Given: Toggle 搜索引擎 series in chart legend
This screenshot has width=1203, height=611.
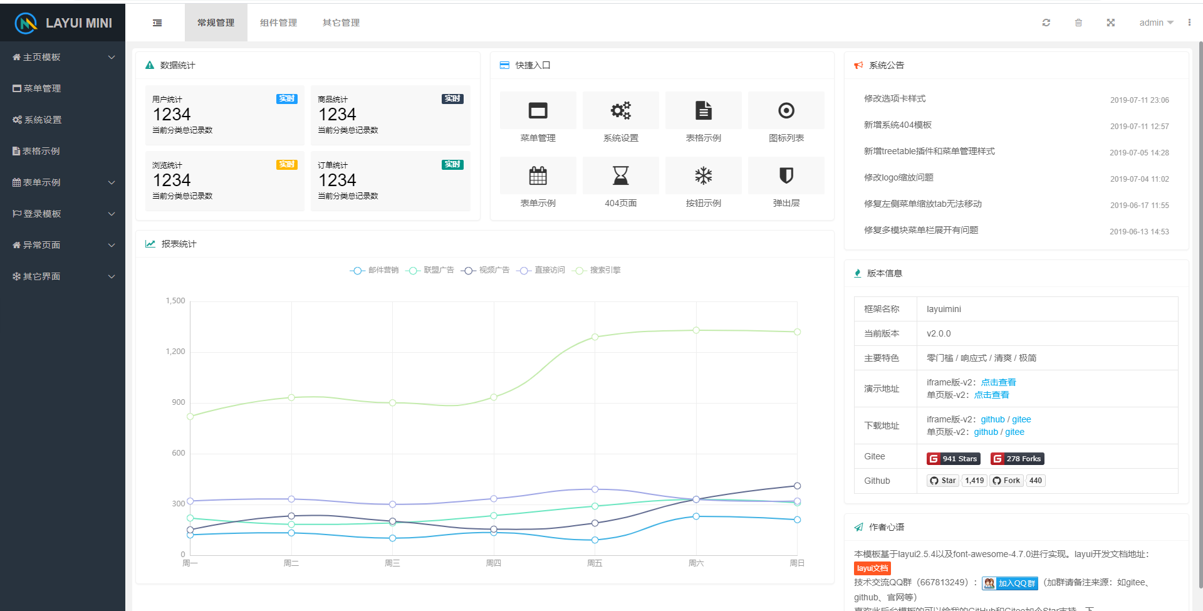Looking at the screenshot, I should (x=597, y=271).
